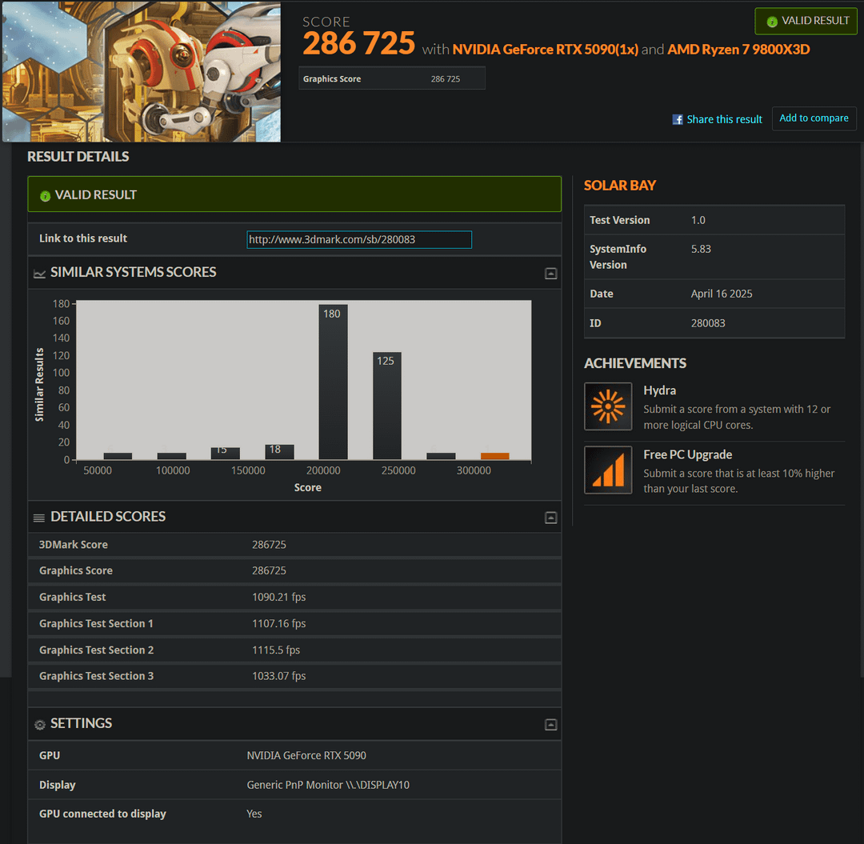864x844 pixels.
Task: Click the bar labeled 18 in the chart
Action: point(279,452)
